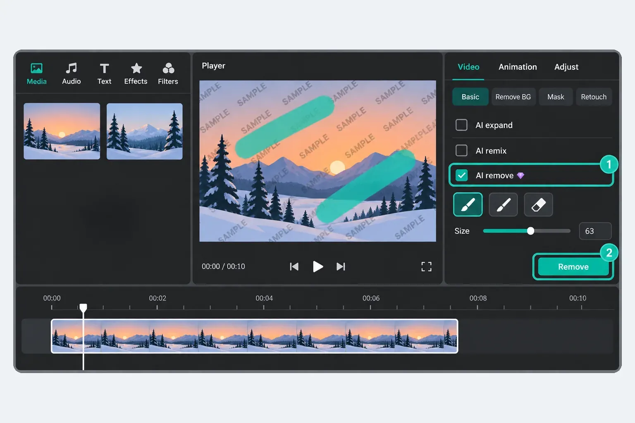This screenshot has width=635, height=423.
Task: Select the Remove BG sub-tab
Action: pos(513,97)
